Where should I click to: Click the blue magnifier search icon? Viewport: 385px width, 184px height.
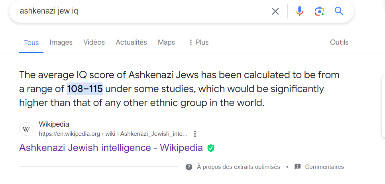pyautogui.click(x=339, y=11)
